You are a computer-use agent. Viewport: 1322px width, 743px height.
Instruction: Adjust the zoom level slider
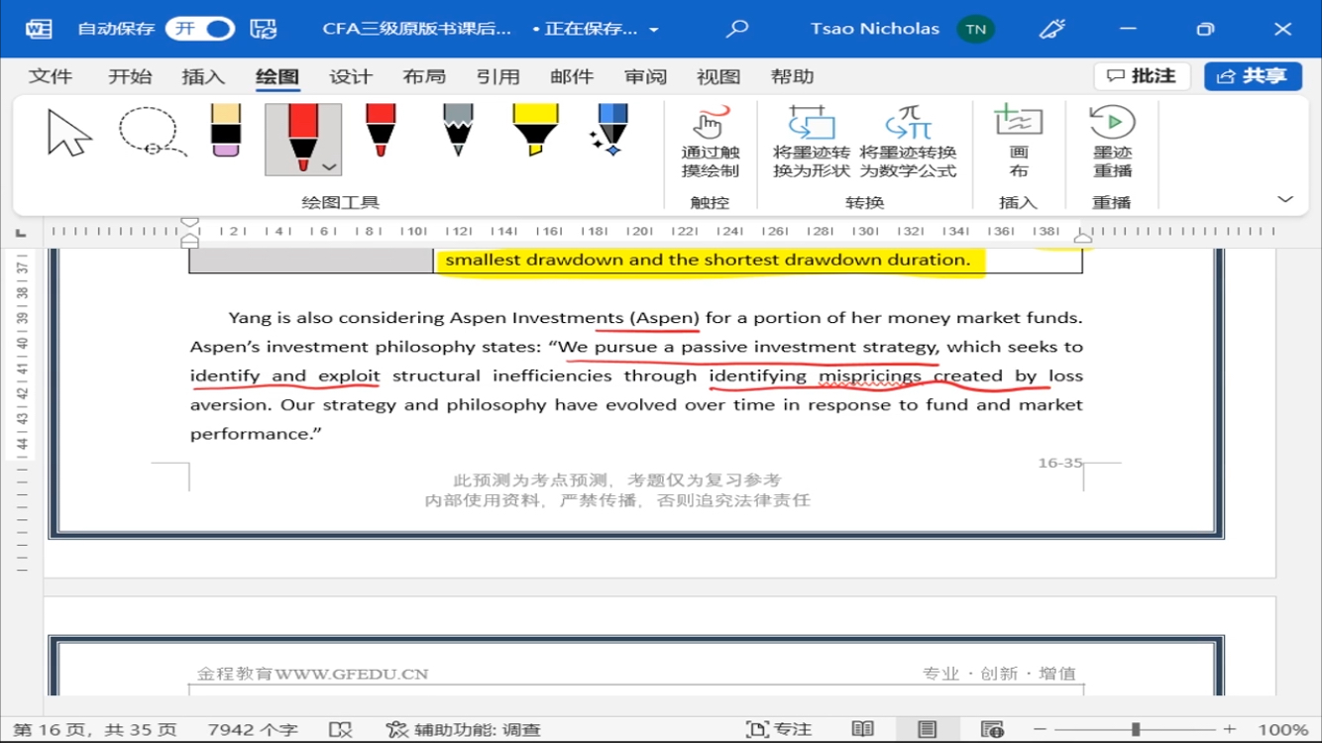pos(1136,730)
